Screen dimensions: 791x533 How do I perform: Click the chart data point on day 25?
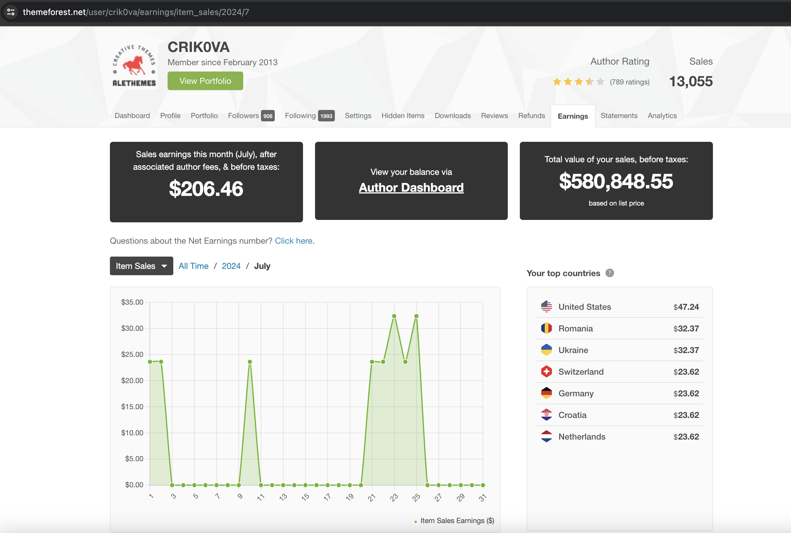(416, 316)
